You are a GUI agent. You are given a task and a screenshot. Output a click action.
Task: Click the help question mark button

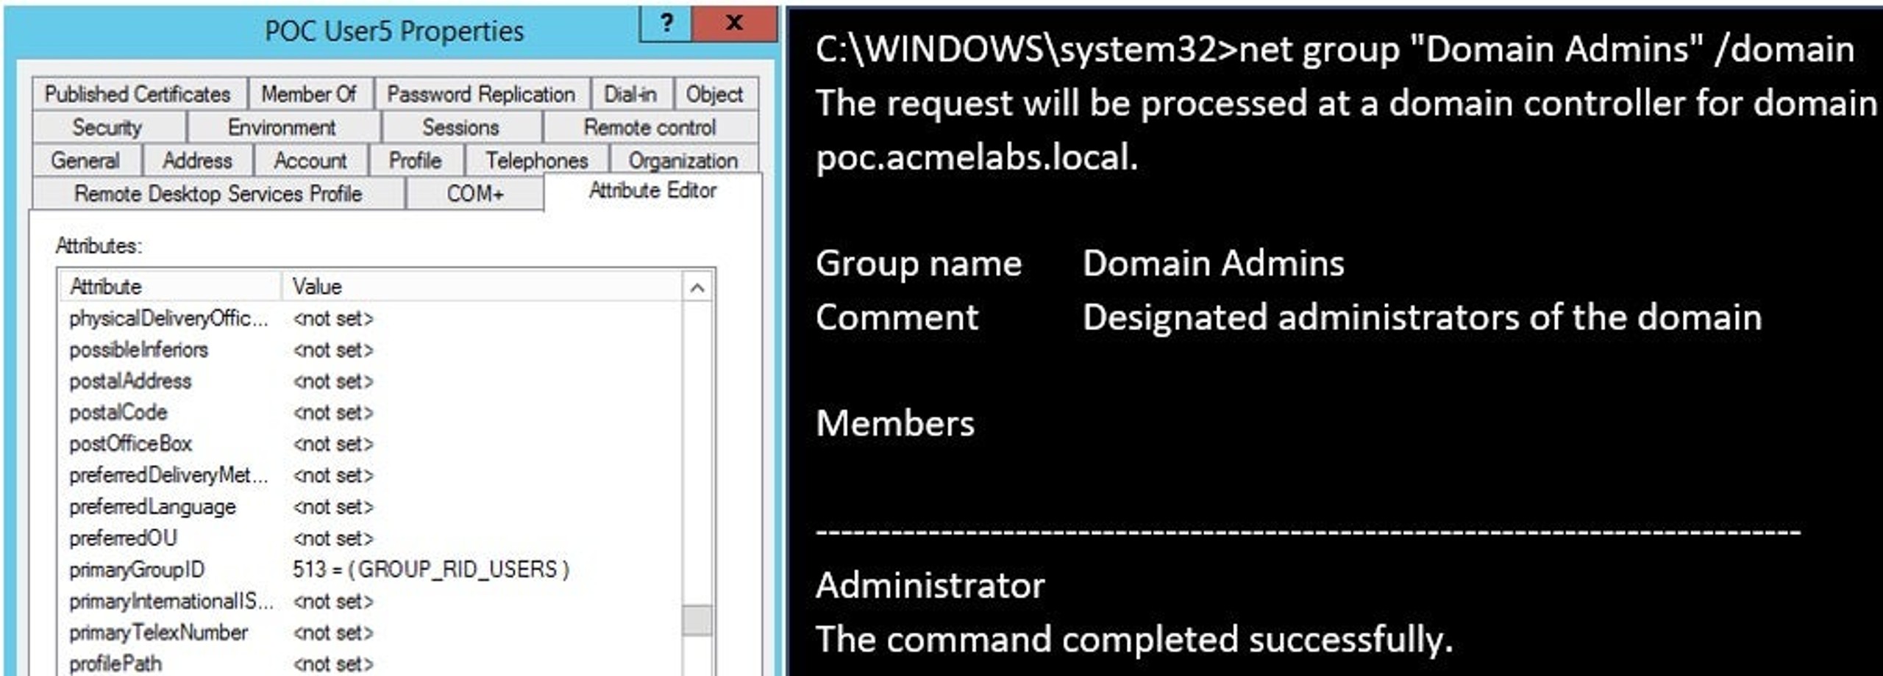(666, 24)
